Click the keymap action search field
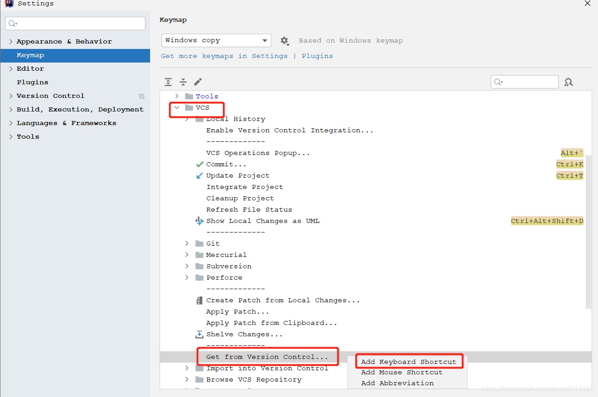 525,82
